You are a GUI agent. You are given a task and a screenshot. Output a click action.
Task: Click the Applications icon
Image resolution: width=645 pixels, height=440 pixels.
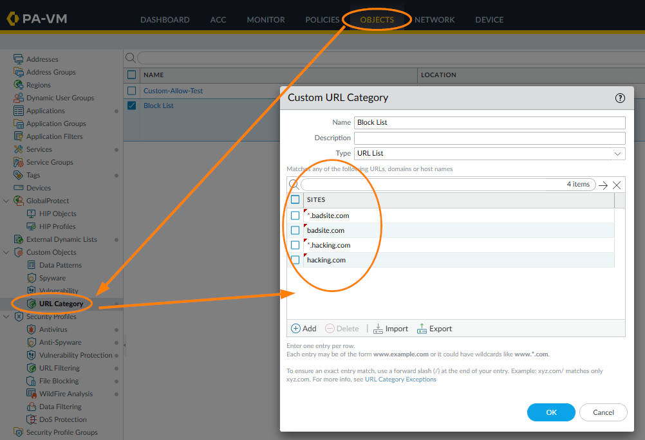[x=18, y=111]
